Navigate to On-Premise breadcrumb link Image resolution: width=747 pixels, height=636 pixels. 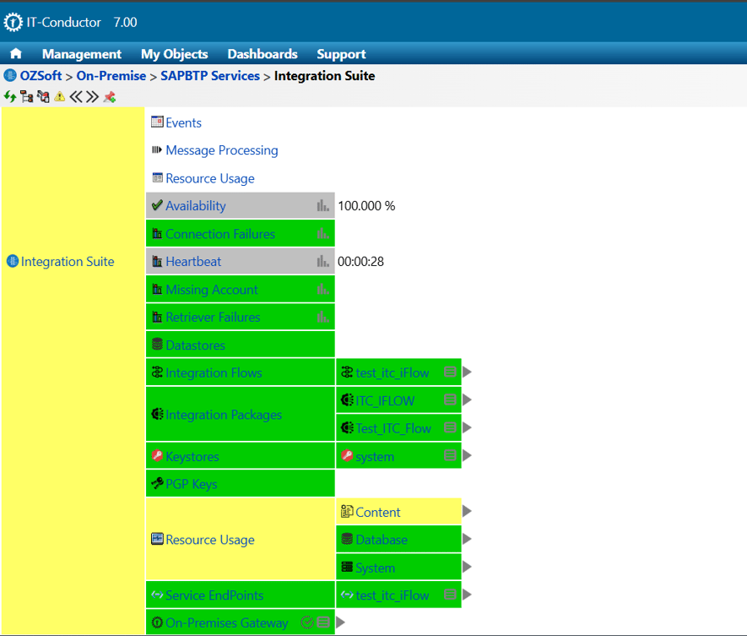click(111, 76)
